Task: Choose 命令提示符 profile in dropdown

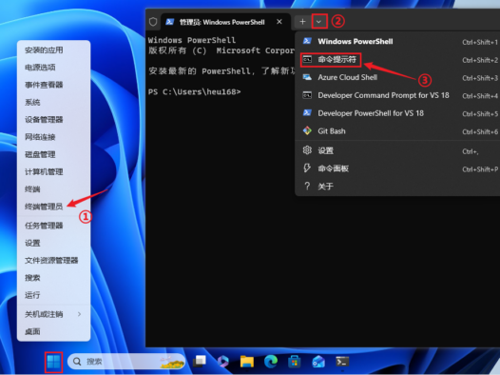Action: tap(397, 60)
